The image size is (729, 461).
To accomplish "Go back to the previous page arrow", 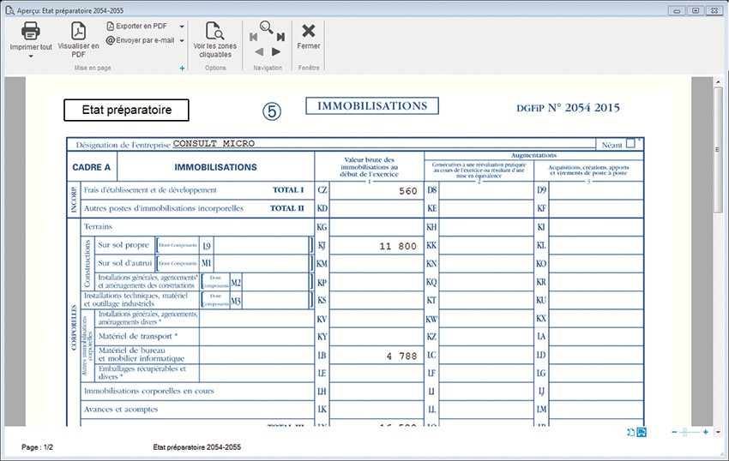I will (x=259, y=52).
